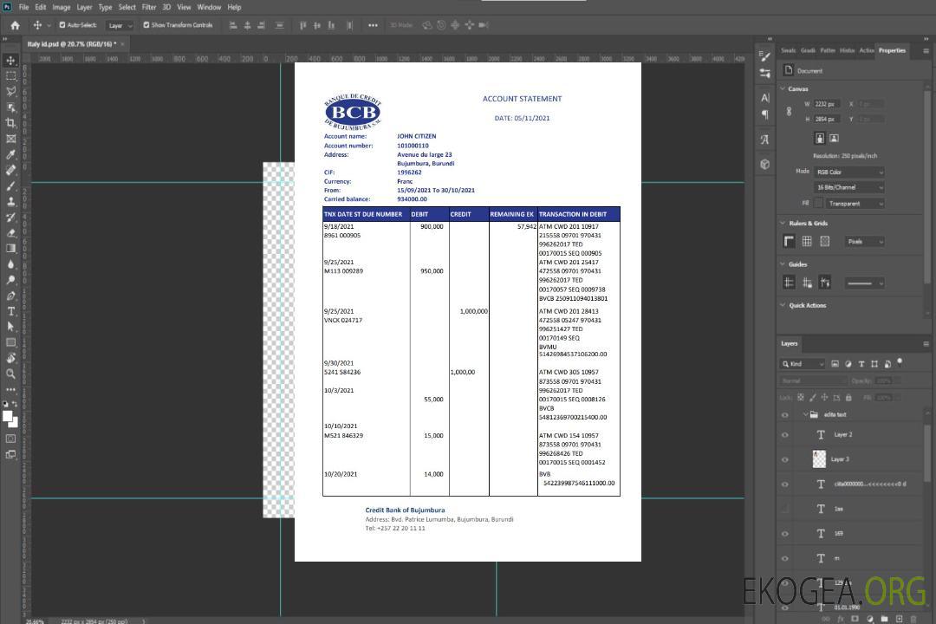The image size is (936, 624).
Task: Select the Frame tool
Action: click(10, 139)
